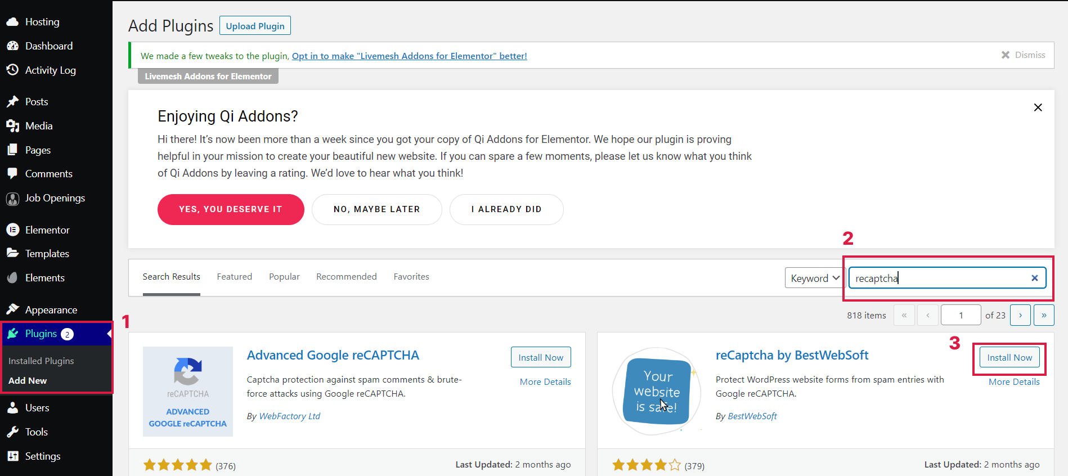Image resolution: width=1068 pixels, height=476 pixels.
Task: Open the Plugins menu in sidebar
Action: click(x=41, y=334)
